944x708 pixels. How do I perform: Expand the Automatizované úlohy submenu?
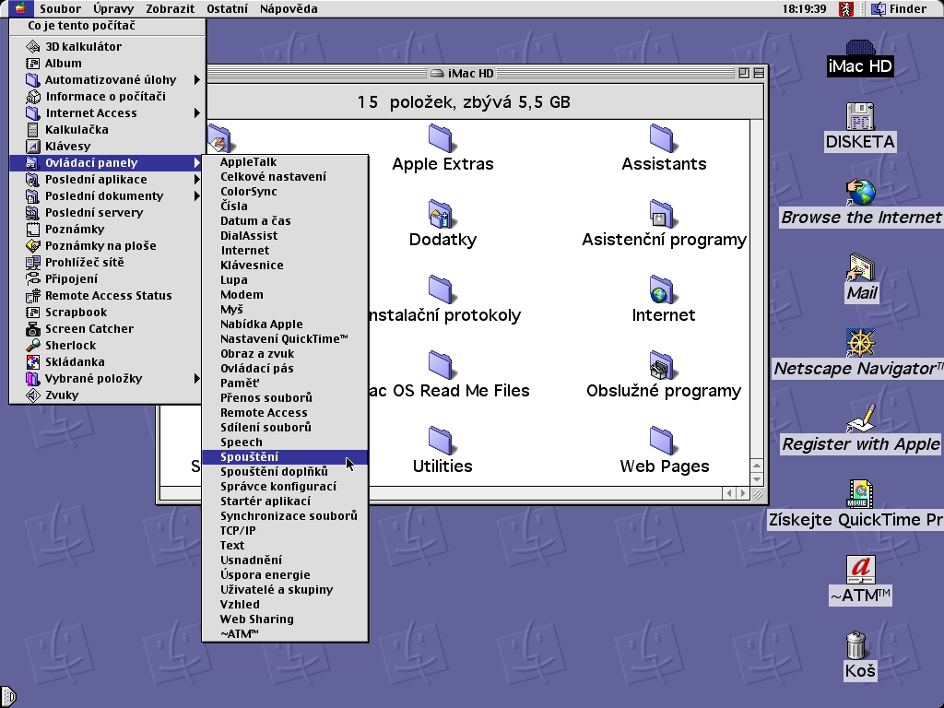107,79
